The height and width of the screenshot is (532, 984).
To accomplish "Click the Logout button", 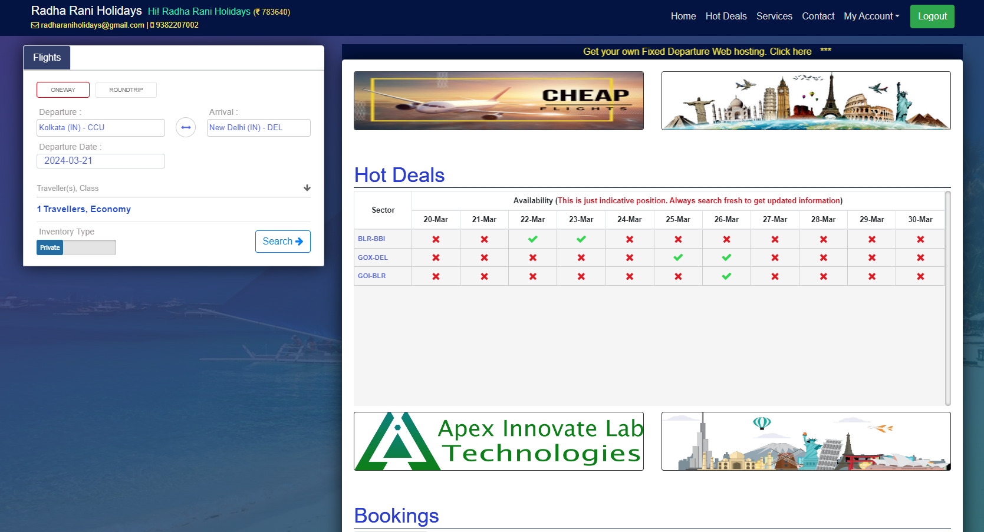I will point(932,16).
